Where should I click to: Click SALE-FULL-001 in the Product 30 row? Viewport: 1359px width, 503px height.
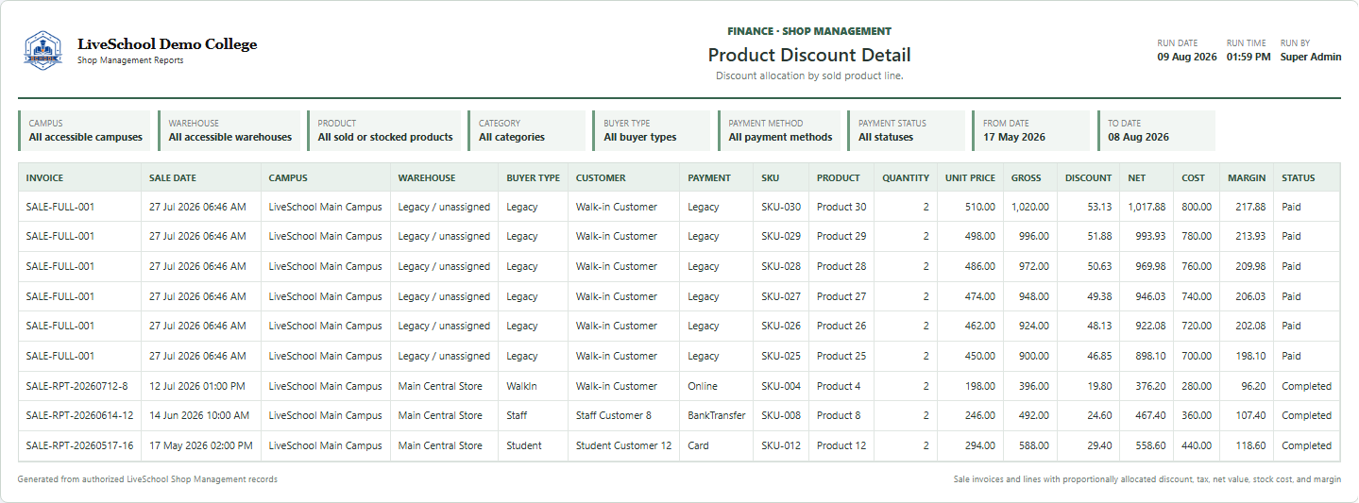coord(60,207)
